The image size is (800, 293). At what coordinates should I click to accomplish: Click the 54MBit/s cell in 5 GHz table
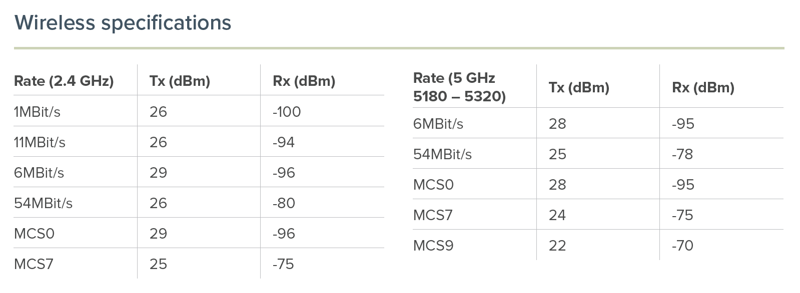tap(442, 154)
